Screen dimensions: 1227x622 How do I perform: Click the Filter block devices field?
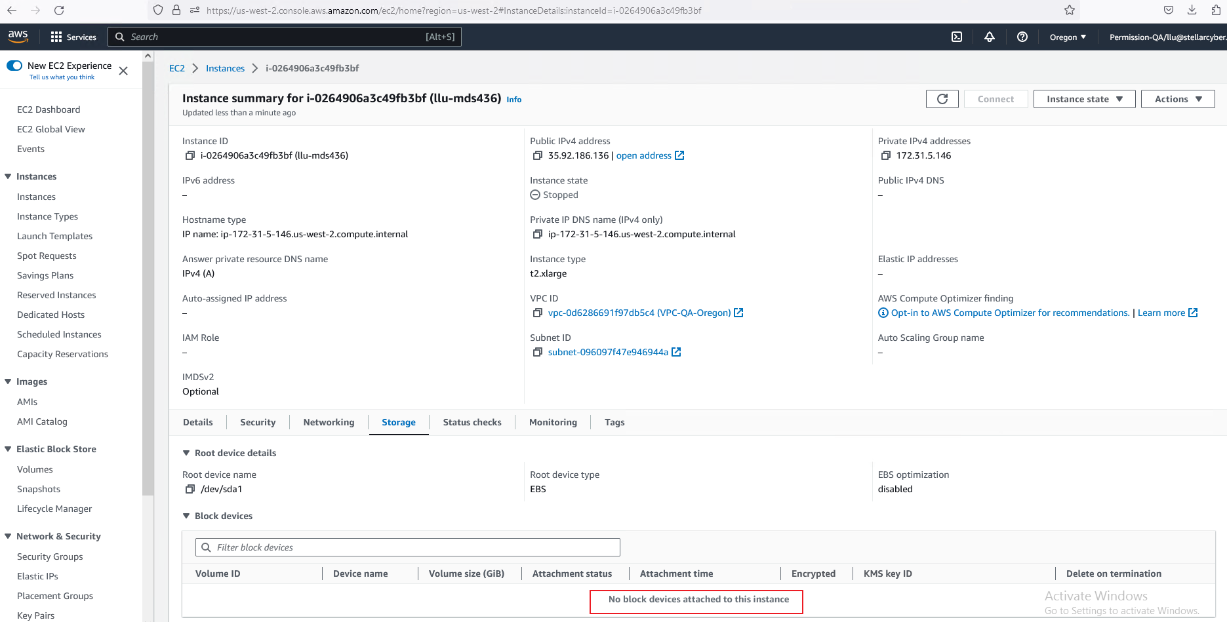coord(407,547)
